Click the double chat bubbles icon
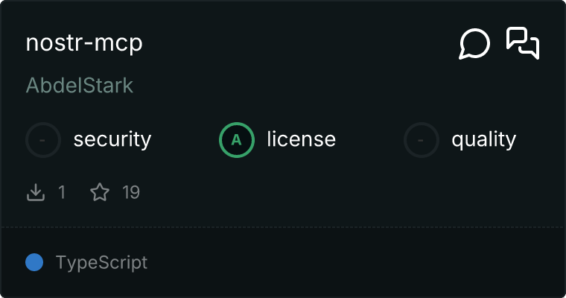Screen dimensions: 566x298 (523, 43)
